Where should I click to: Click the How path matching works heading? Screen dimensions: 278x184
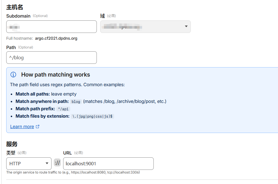pyautogui.click(x=55, y=75)
